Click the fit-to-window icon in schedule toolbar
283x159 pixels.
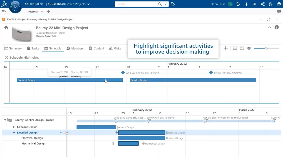click(x=242, y=48)
